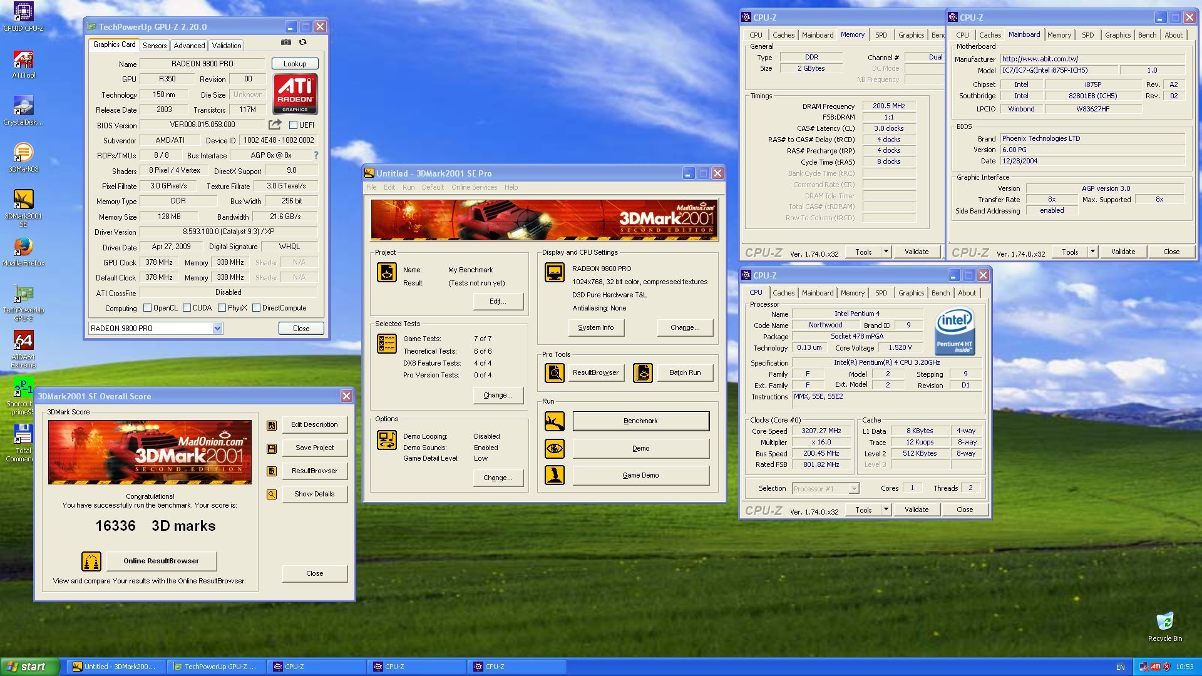
Task: Launch 3DMark2001 SE desktop shortcut
Action: coord(23,208)
